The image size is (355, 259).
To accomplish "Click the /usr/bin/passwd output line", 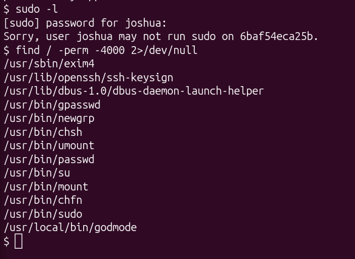I will (x=49, y=160).
